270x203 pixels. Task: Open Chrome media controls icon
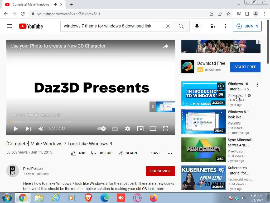pos(239,14)
